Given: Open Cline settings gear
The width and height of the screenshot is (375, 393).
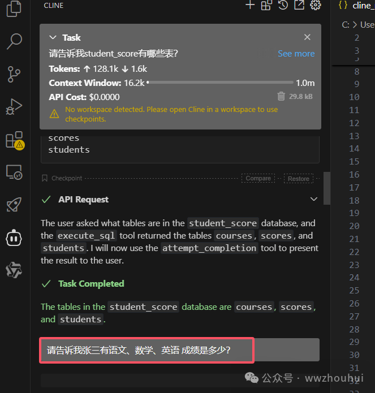Looking at the screenshot, I should pos(316,5).
